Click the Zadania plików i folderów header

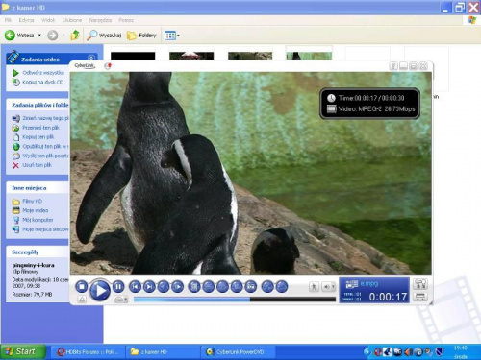tap(38, 105)
